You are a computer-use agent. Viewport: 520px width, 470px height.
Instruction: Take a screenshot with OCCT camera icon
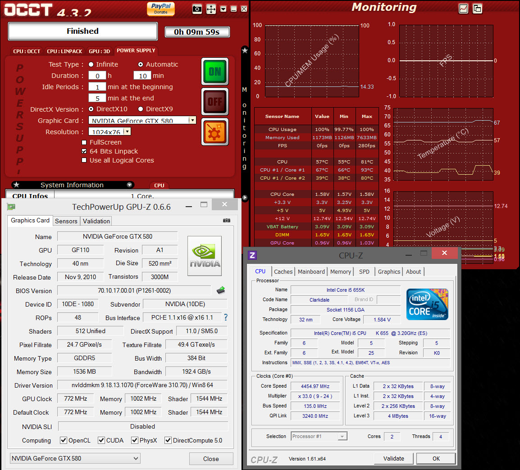click(197, 9)
